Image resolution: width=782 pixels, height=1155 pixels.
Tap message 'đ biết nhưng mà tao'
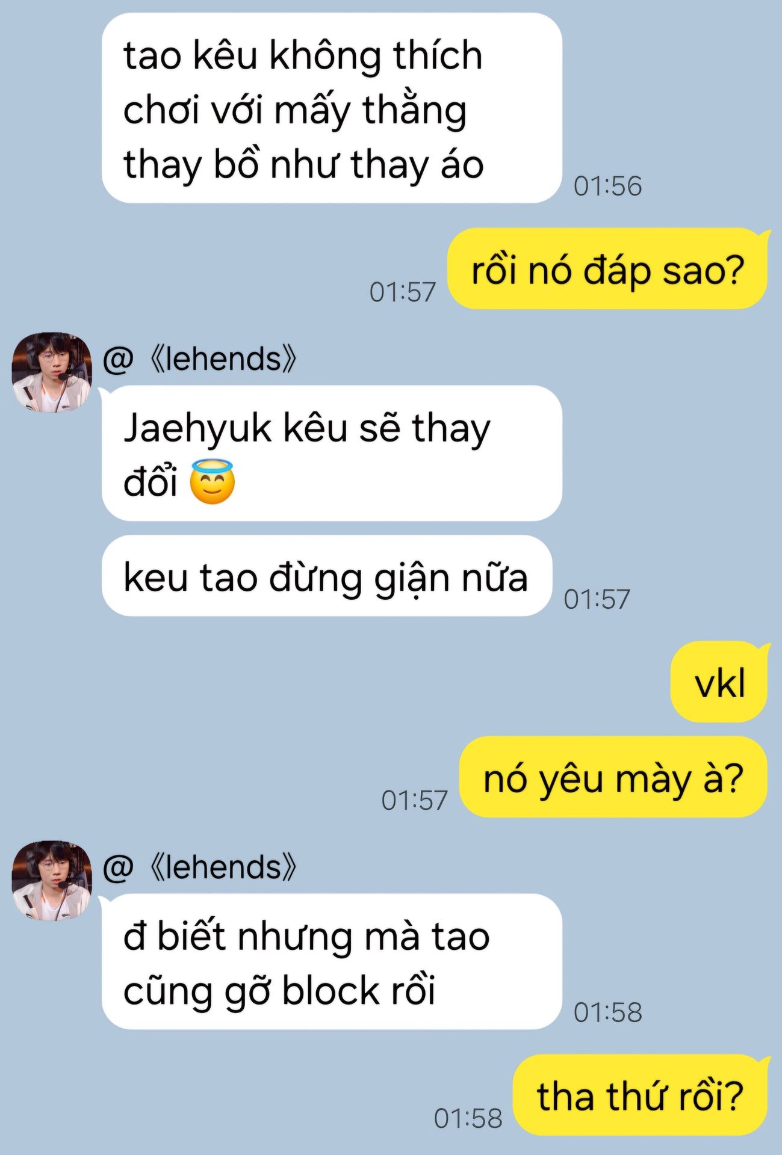click(x=332, y=962)
